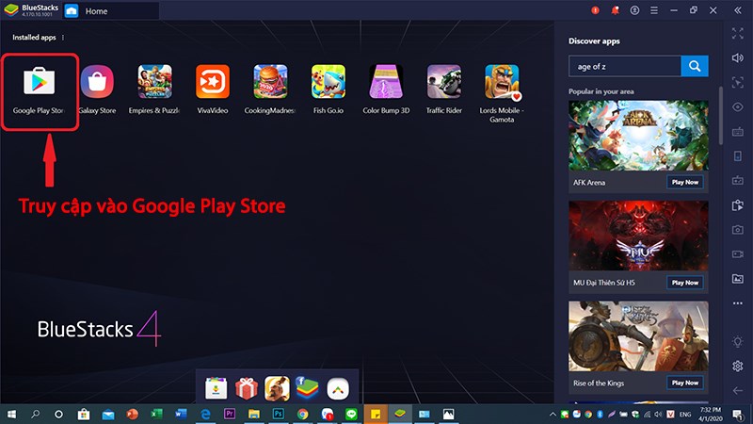
Task: Click the Discover apps scrollbar
Action: point(720,115)
